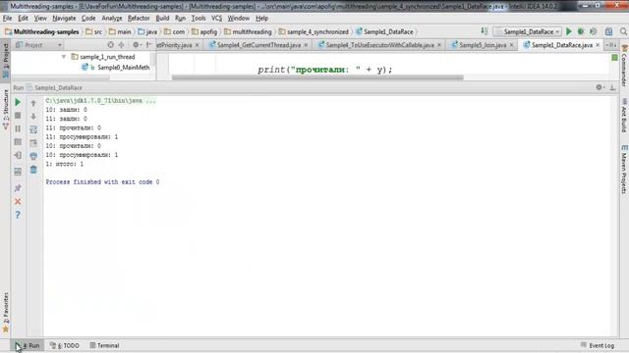Click editor horizontal scrollbar
This screenshot has height=353, width=629.
click(317, 77)
